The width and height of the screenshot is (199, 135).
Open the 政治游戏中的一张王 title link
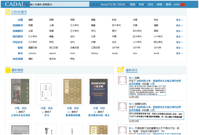99,115
